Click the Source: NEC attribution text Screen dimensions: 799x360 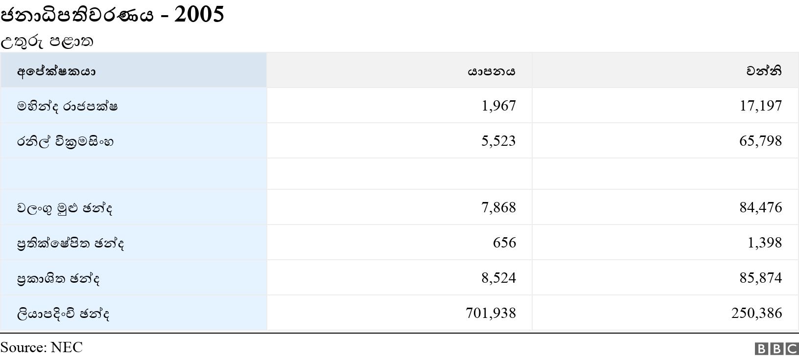coord(42,347)
